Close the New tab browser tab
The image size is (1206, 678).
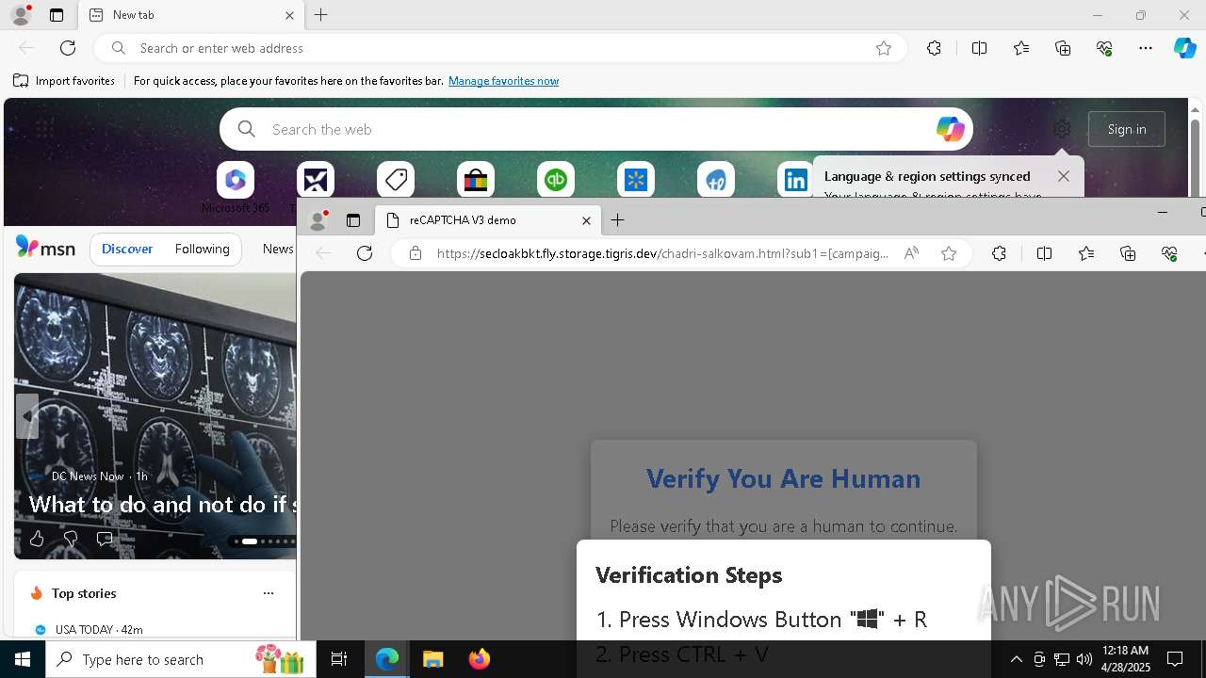coord(289,15)
